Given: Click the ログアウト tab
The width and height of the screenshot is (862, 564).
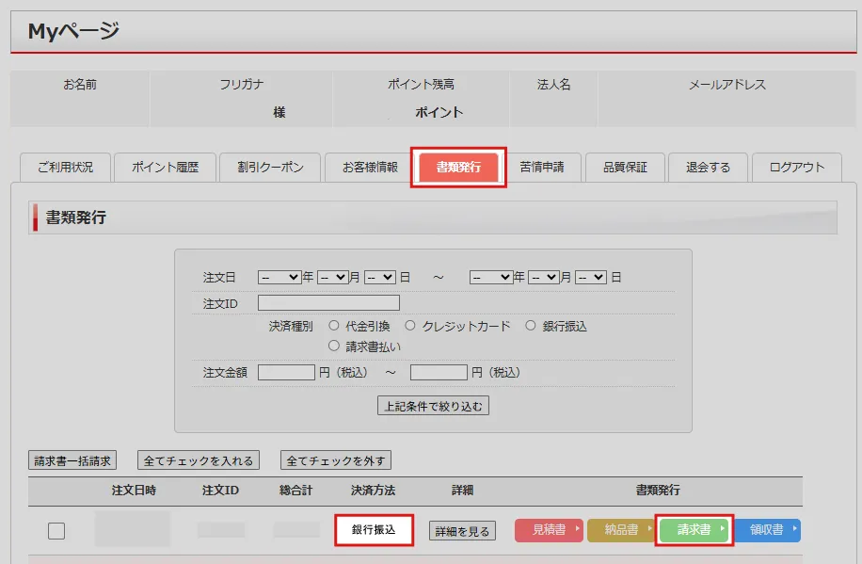Looking at the screenshot, I should [x=796, y=168].
